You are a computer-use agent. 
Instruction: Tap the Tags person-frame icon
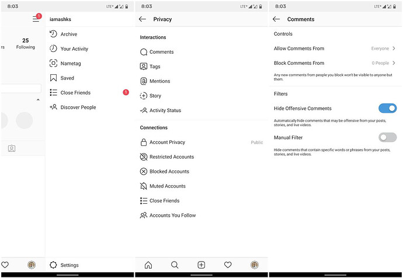pos(144,67)
